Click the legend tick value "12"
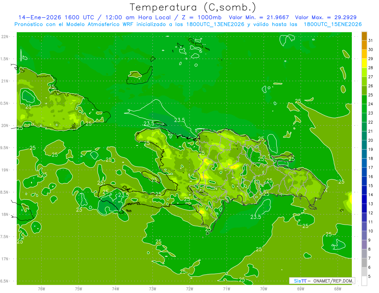The width and height of the screenshot is (379, 293). click(x=371, y=213)
